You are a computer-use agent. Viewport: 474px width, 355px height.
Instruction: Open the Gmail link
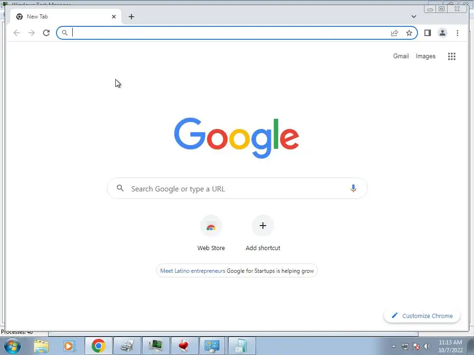[x=401, y=56]
